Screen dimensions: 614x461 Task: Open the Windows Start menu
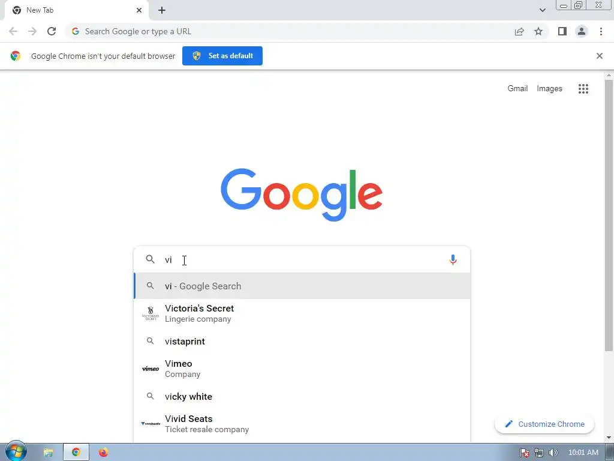click(16, 451)
